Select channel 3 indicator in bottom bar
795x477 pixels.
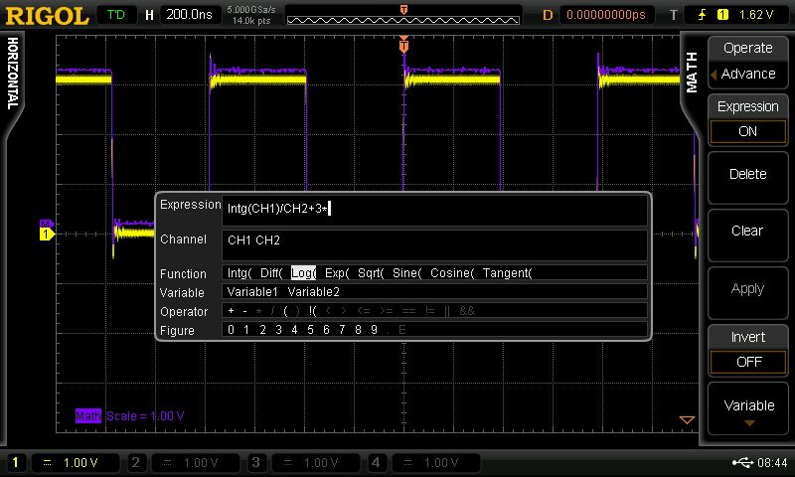257,463
